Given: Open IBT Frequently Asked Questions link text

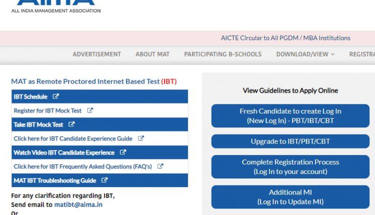Looking at the screenshot, I should pos(82,166).
